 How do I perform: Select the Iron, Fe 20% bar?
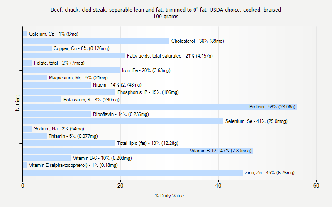[x=71, y=70]
